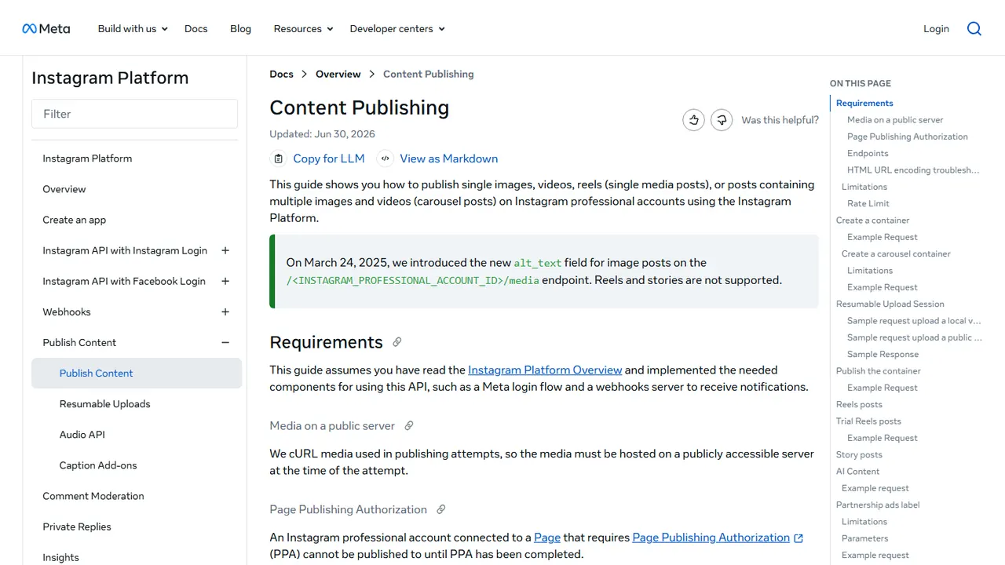Image resolution: width=1005 pixels, height=565 pixels.
Task: Copy anchor link for Page Publishing Authorization heading
Action: [x=441, y=509]
